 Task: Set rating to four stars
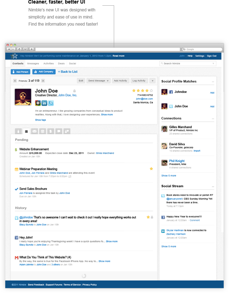(147, 91)
